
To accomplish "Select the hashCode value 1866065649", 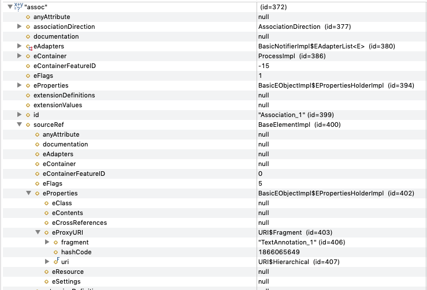I will pos(279,252).
